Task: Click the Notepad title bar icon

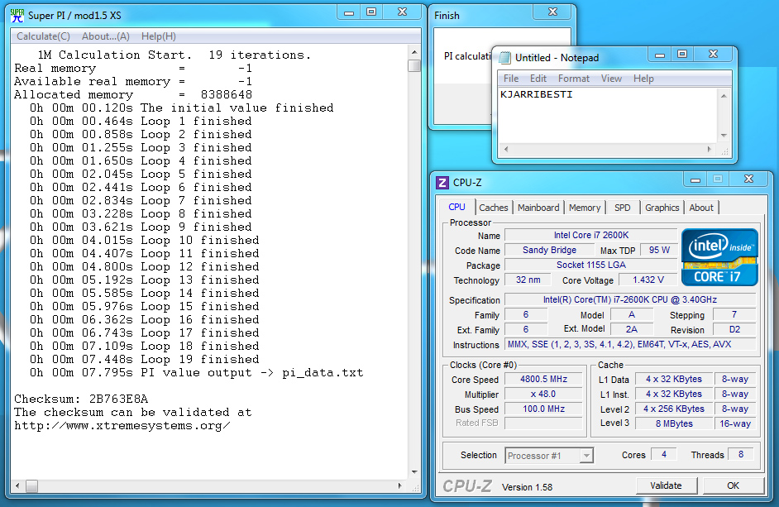Action: click(x=504, y=58)
